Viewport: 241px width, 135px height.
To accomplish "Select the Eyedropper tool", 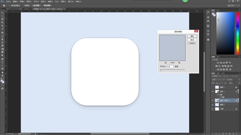I will [2, 29].
